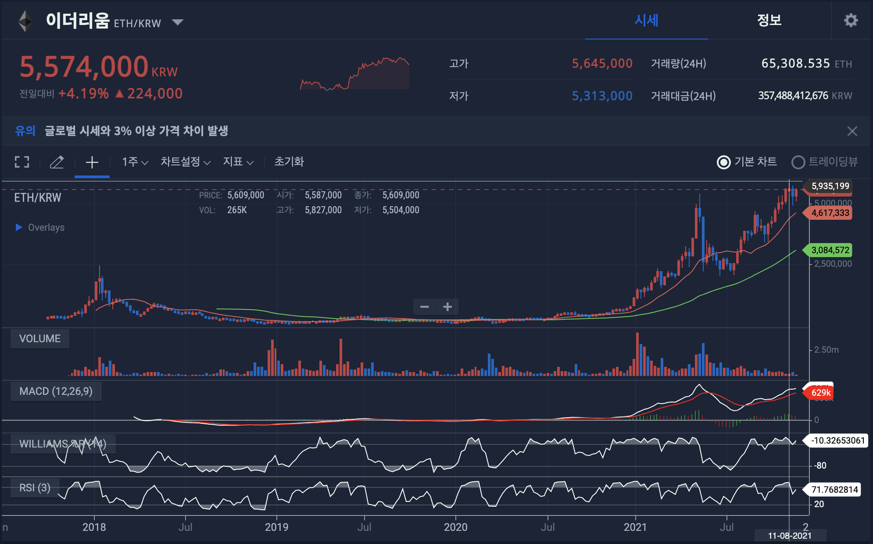Select the pencil drawing tool
Viewport: 873px width, 544px height.
[57, 162]
